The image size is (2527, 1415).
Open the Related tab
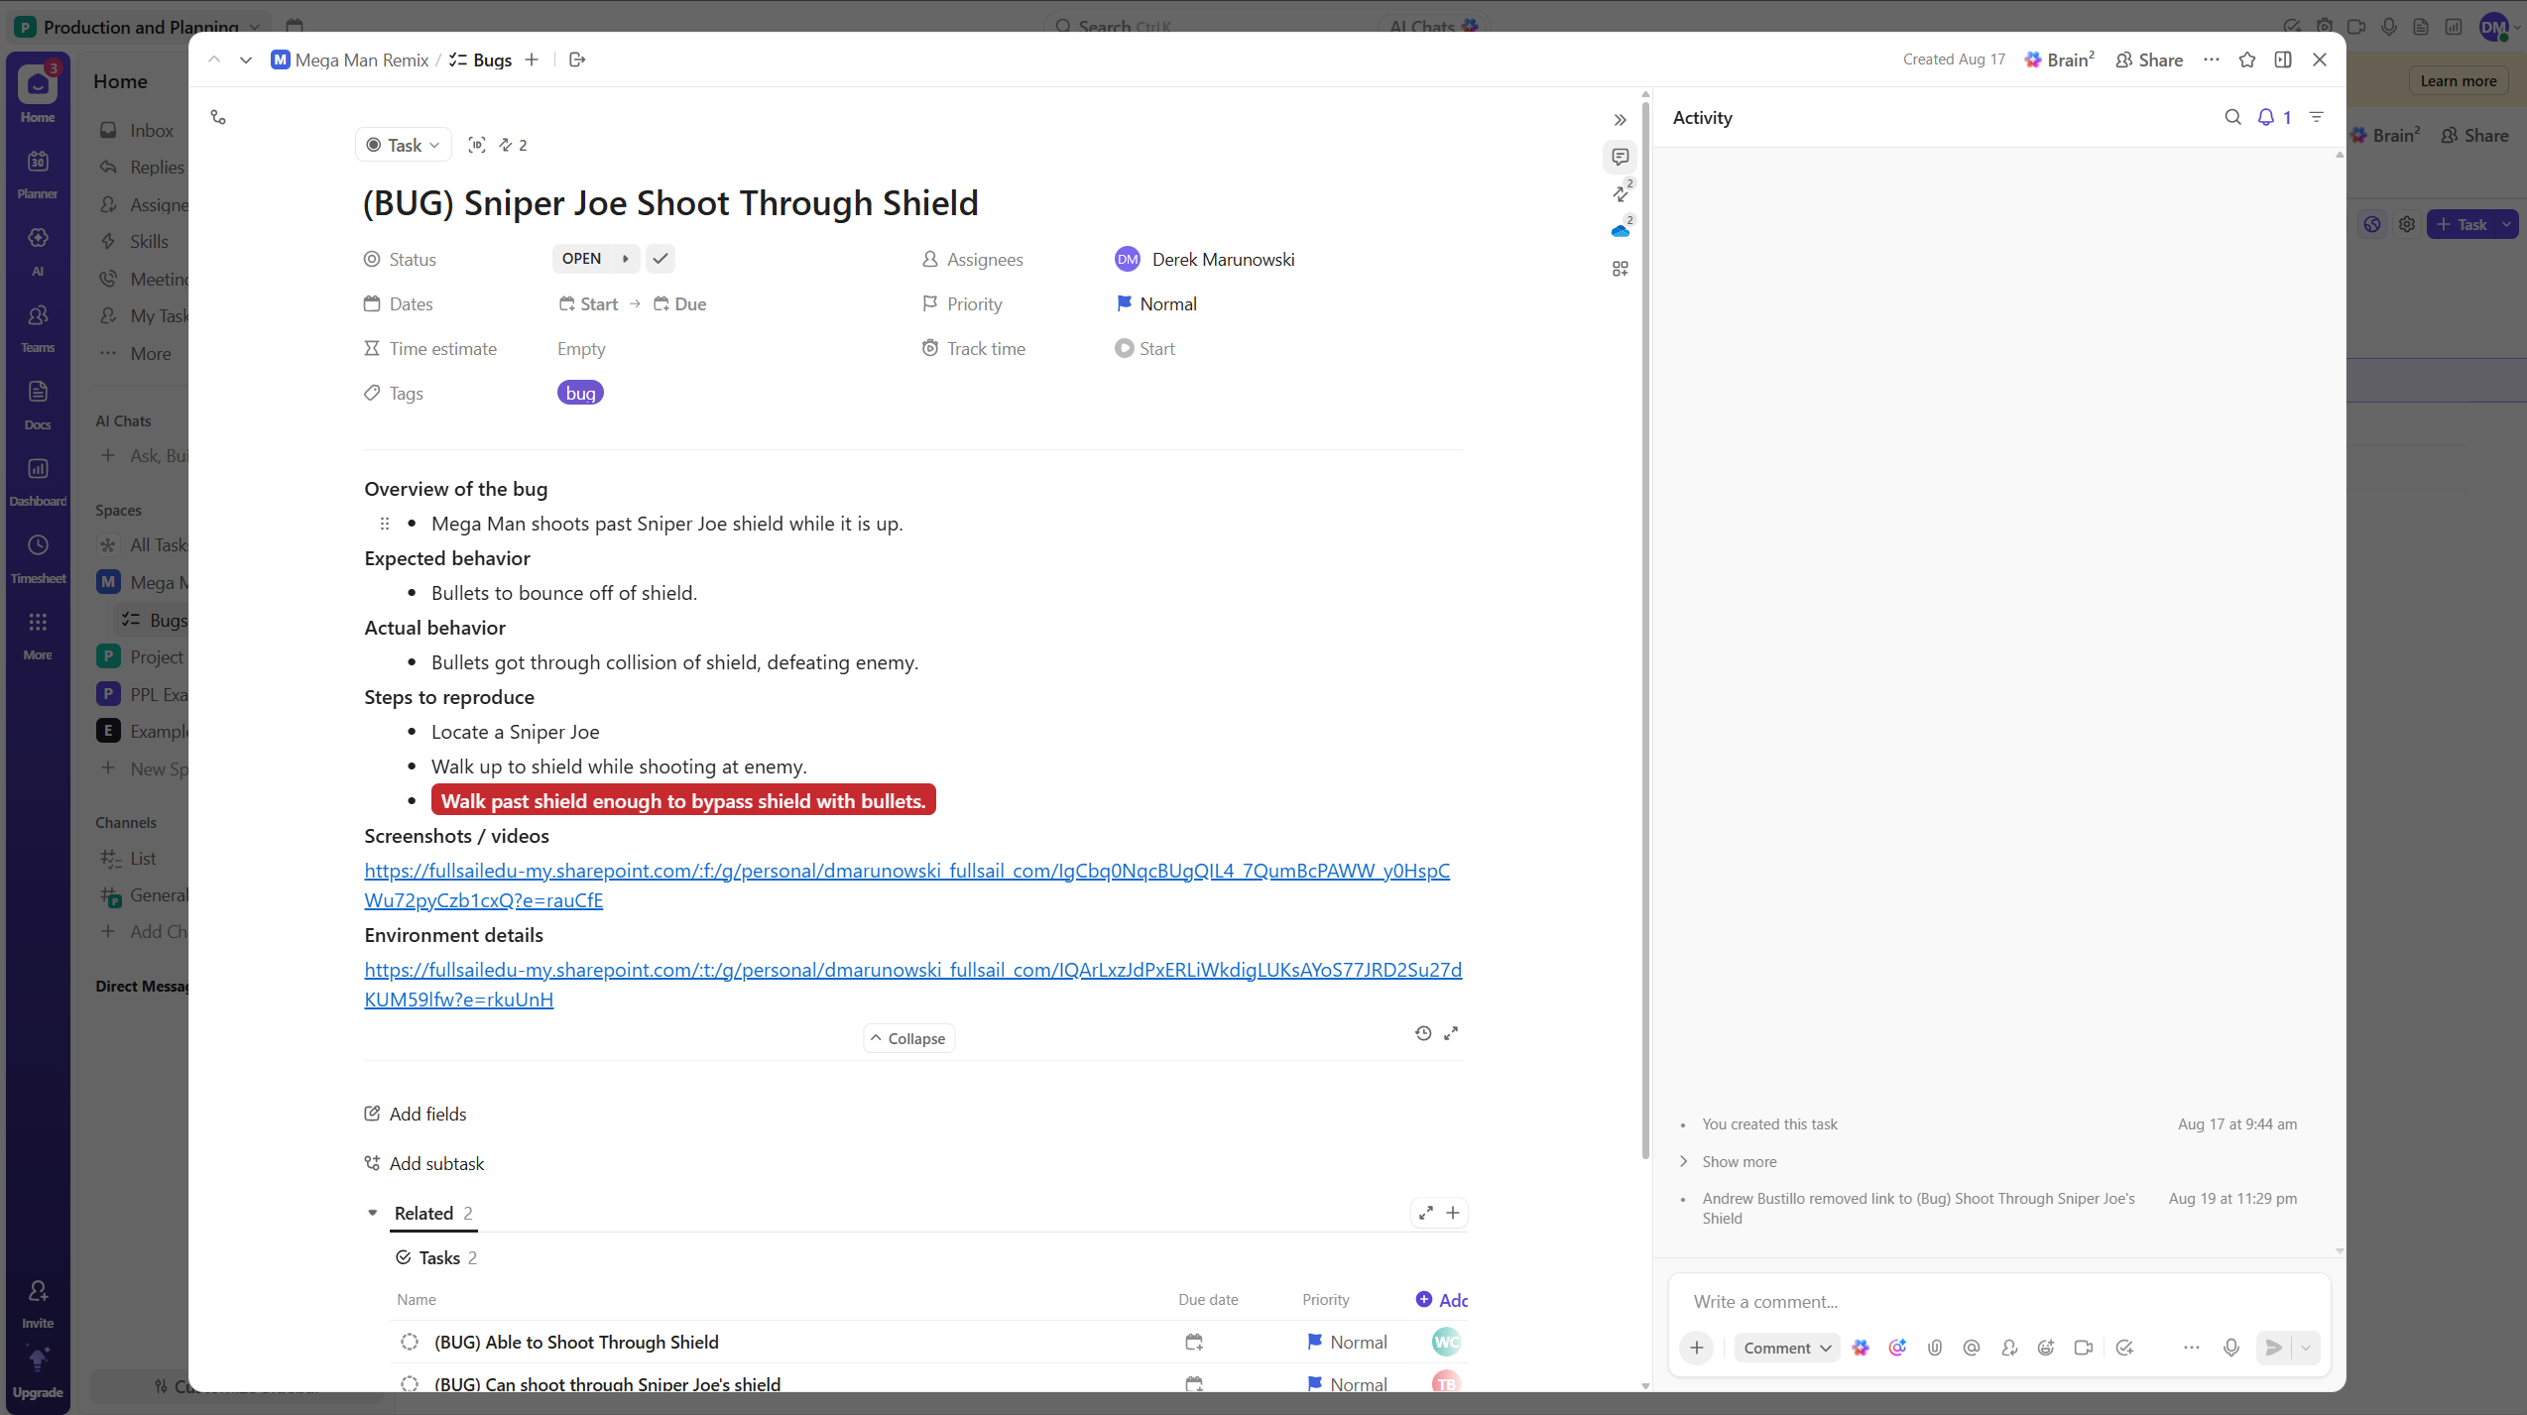433,1213
